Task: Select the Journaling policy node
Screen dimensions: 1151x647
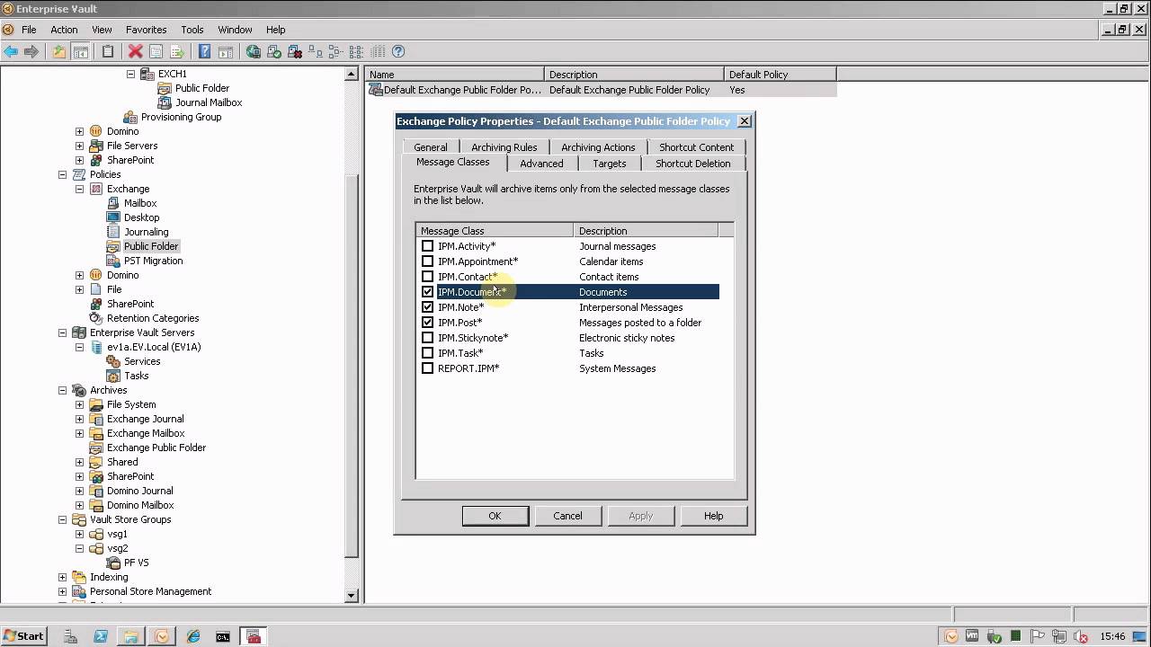Action: click(x=146, y=232)
